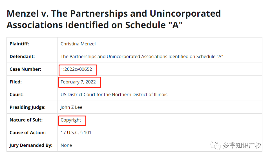Click the Case Number: row label
This screenshot has height=157, width=270.
tap(25, 69)
